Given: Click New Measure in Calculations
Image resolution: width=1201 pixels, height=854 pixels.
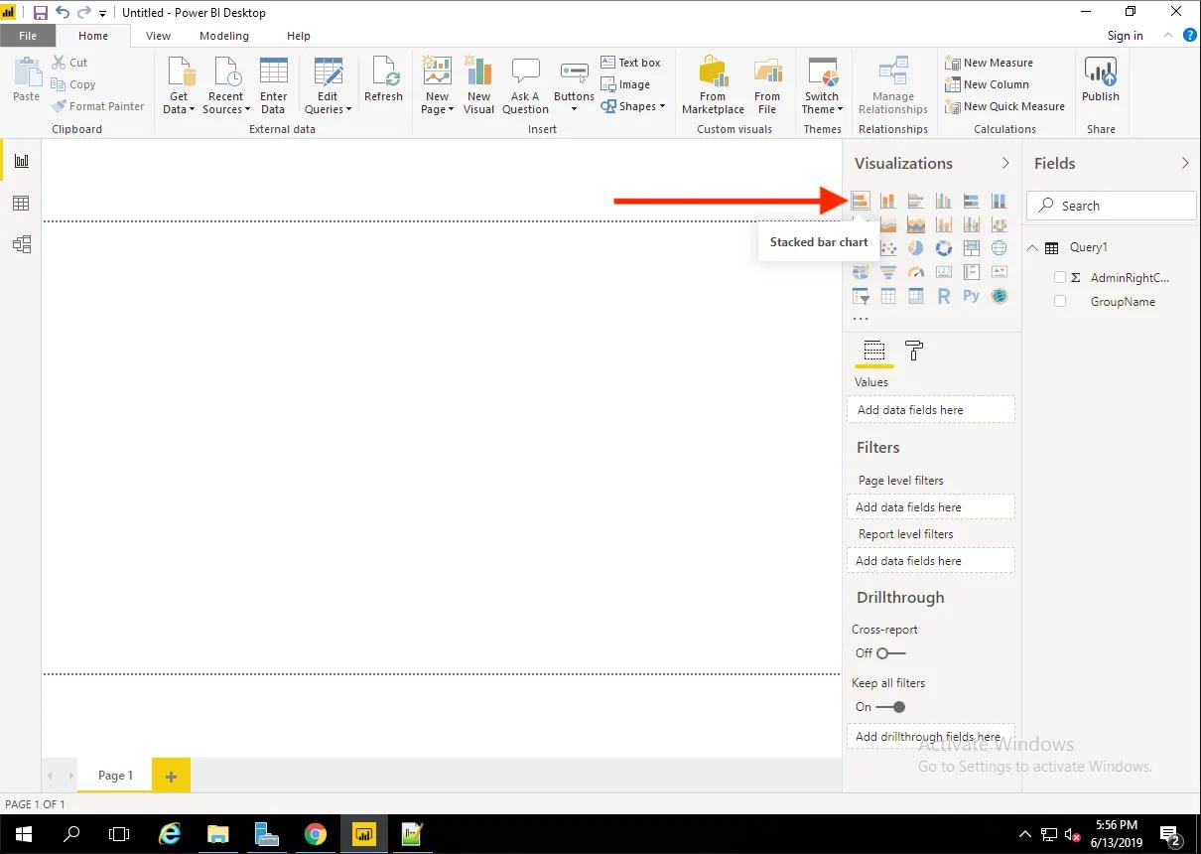Looking at the screenshot, I should [989, 63].
